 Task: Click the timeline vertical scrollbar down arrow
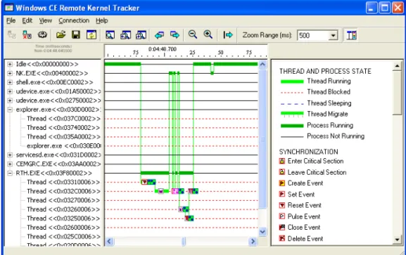click(262, 231)
